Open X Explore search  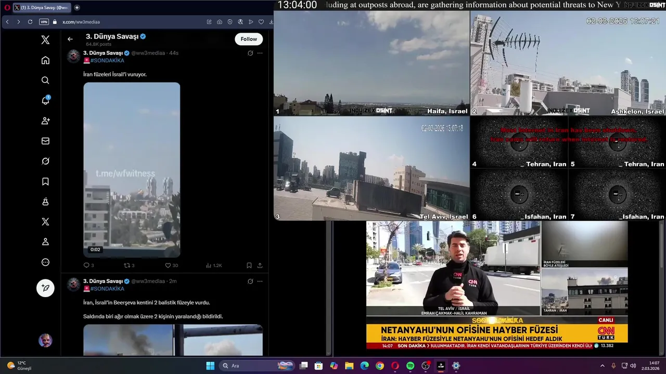tap(45, 81)
